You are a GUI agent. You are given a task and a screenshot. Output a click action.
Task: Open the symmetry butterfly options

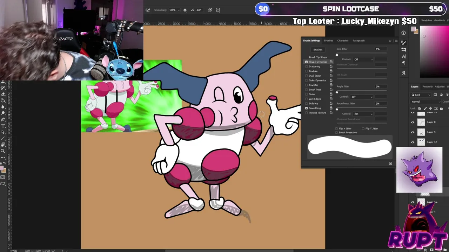click(x=218, y=10)
